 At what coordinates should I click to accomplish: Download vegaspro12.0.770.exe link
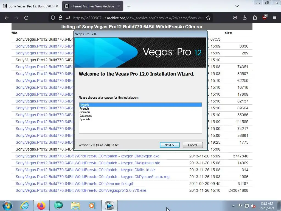click(81, 190)
